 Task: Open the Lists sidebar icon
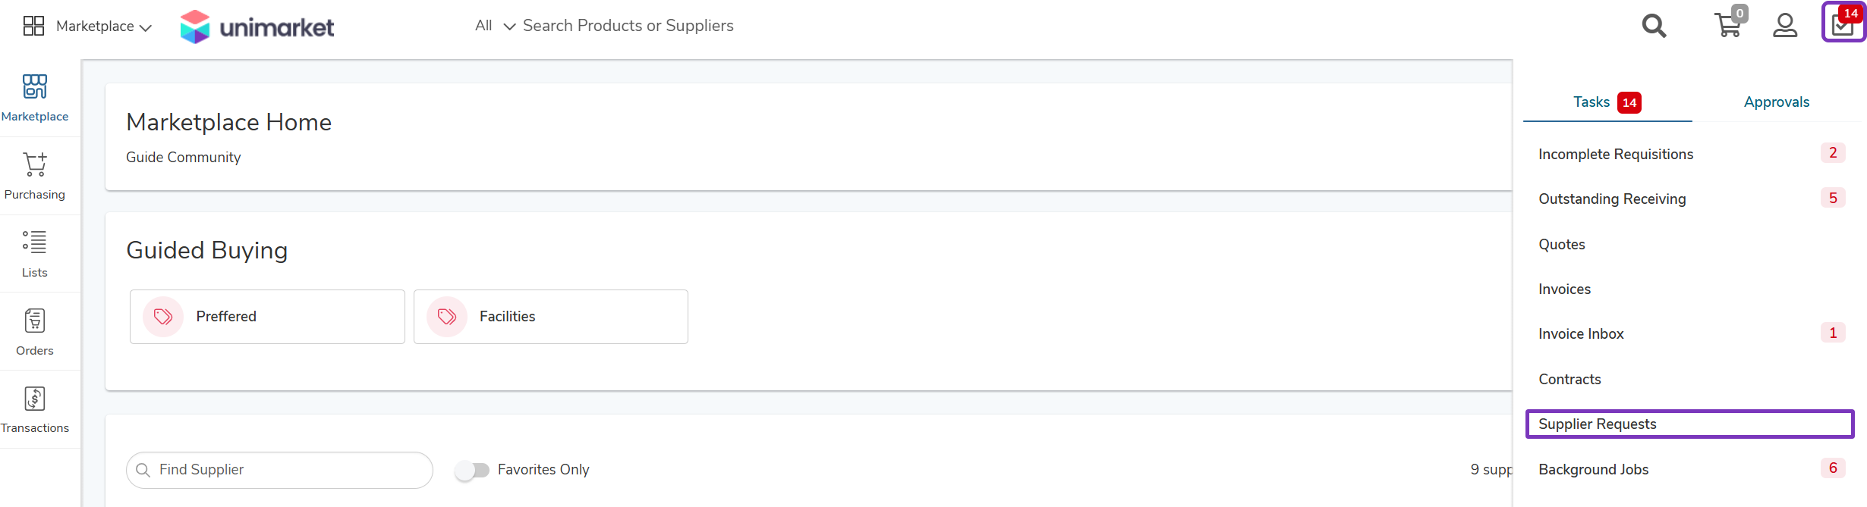click(35, 254)
